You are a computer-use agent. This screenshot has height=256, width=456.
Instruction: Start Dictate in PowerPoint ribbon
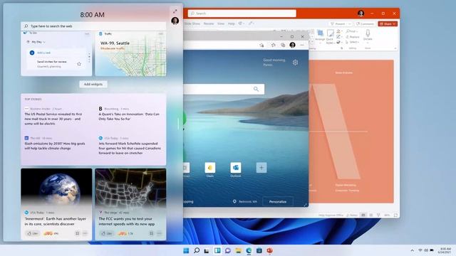[x=368, y=35]
